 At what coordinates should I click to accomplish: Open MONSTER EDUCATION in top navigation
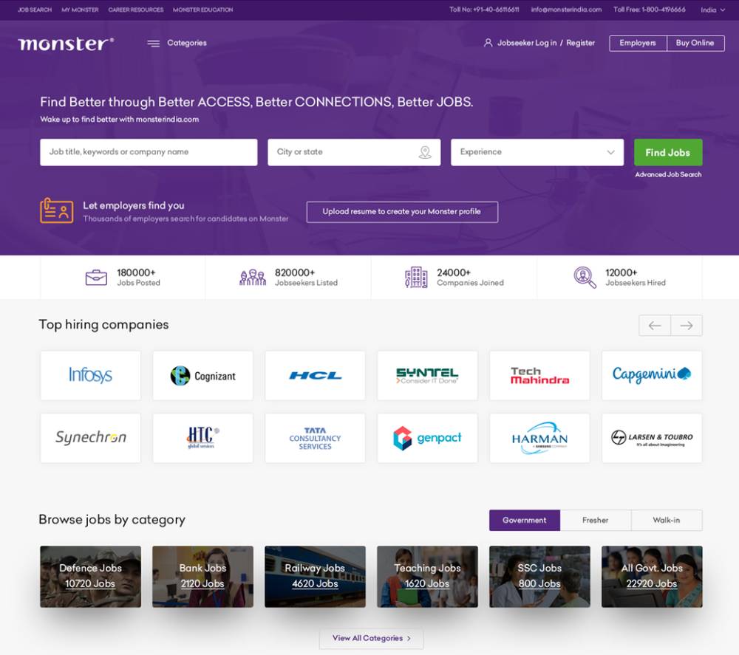pos(202,10)
